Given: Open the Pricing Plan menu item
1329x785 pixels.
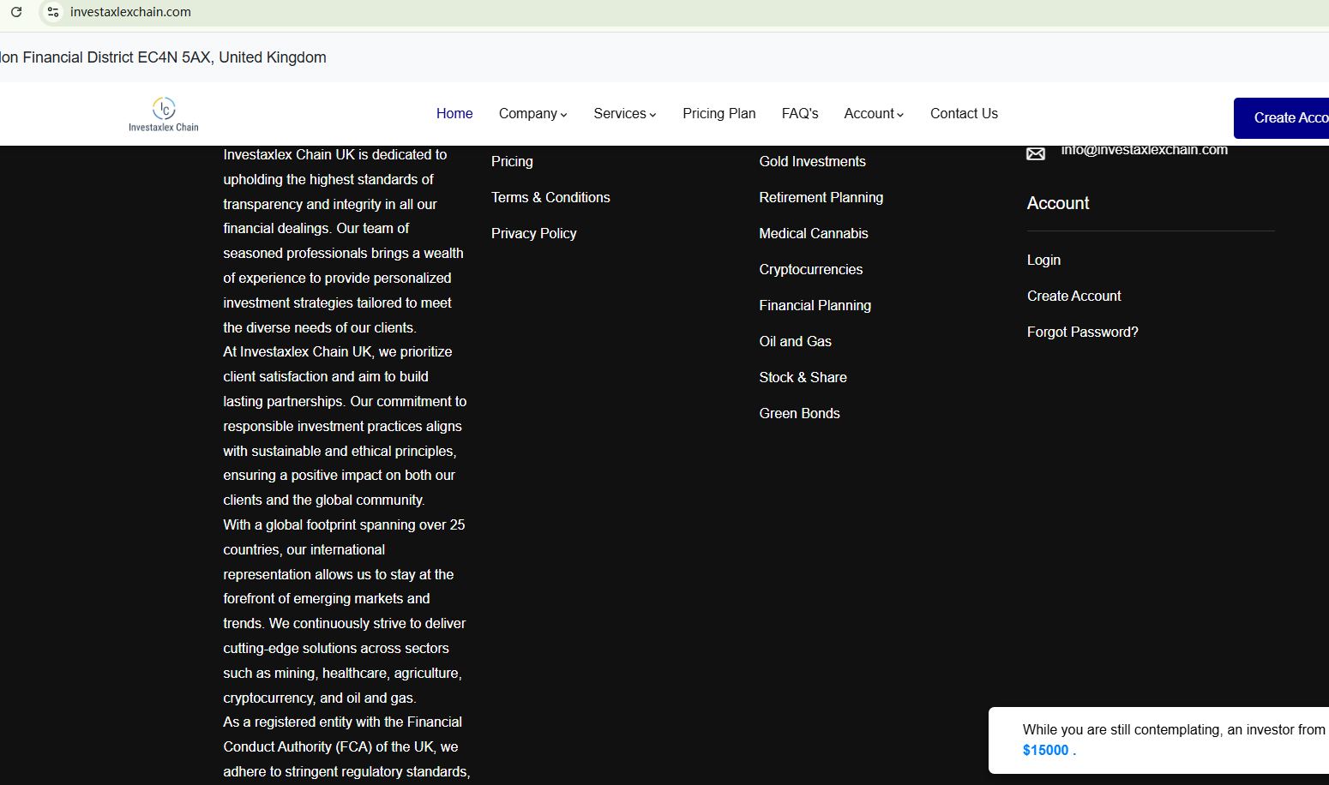Looking at the screenshot, I should [719, 114].
